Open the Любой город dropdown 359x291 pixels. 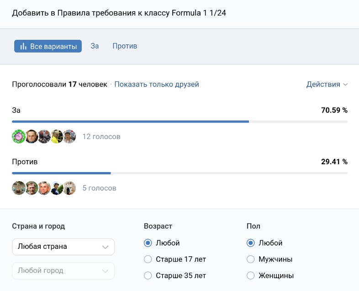click(x=63, y=270)
